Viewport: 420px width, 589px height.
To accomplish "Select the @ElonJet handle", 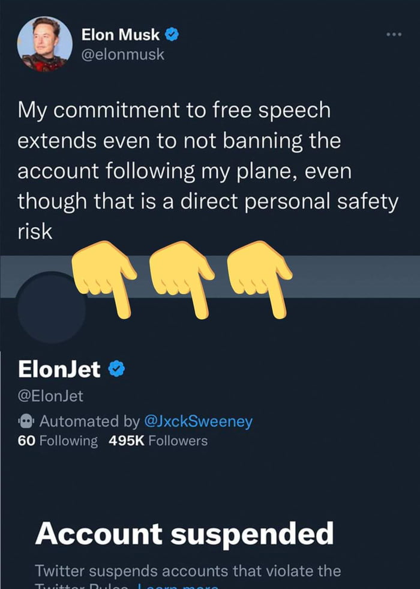I will 50,395.
